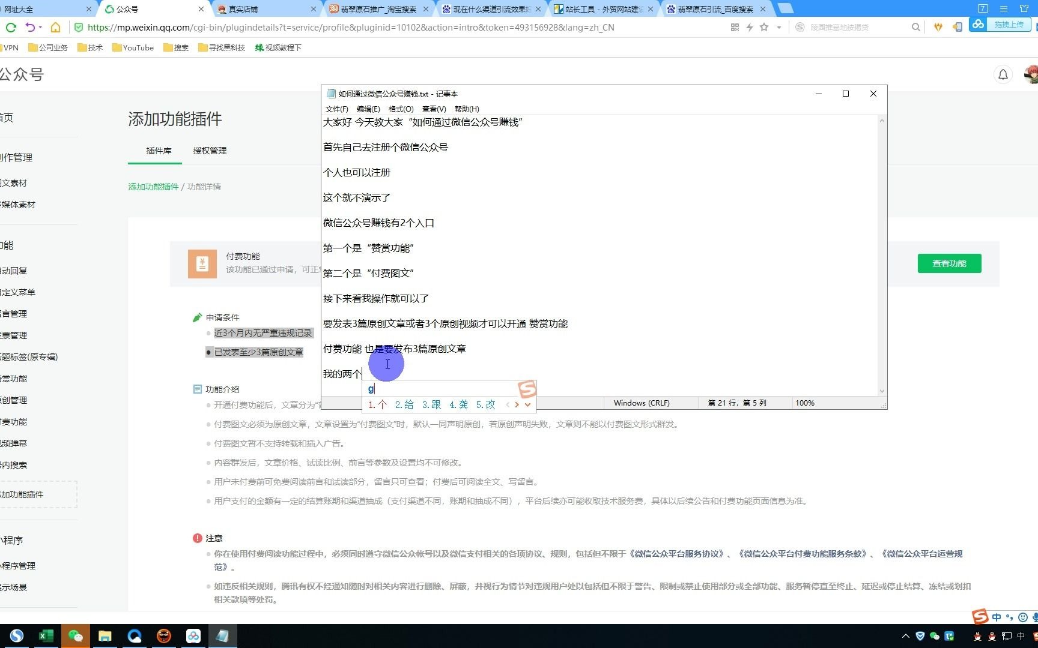Open the 视频教程下 bookmark

(x=278, y=47)
